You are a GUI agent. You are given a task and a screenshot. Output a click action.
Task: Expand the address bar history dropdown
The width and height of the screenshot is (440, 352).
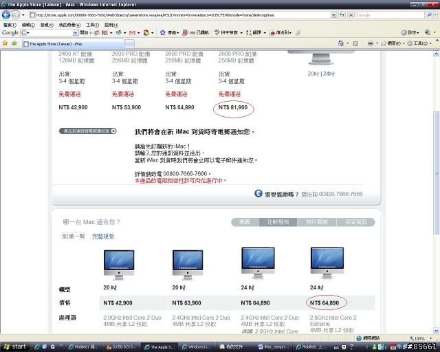coord(333,15)
